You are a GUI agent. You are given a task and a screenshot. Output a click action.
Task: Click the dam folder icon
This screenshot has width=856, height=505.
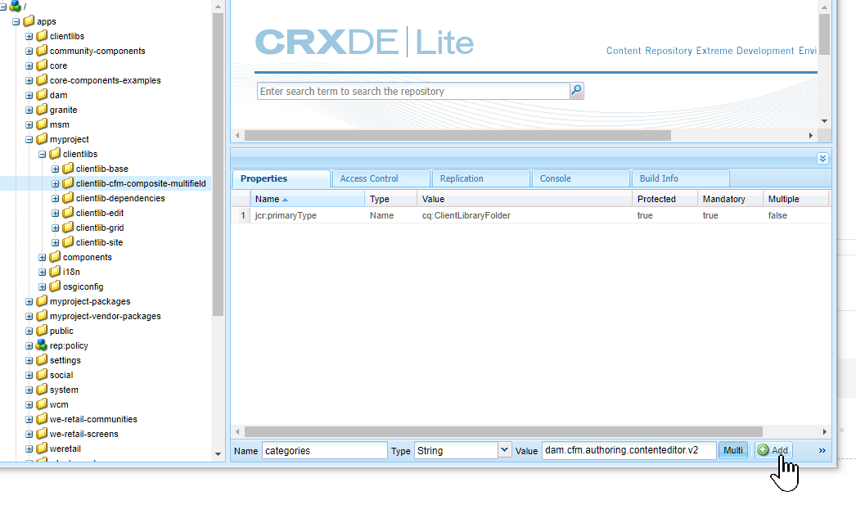coord(42,94)
